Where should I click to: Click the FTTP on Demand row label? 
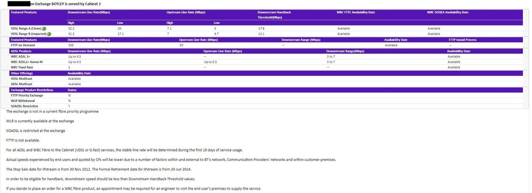pos(23,45)
